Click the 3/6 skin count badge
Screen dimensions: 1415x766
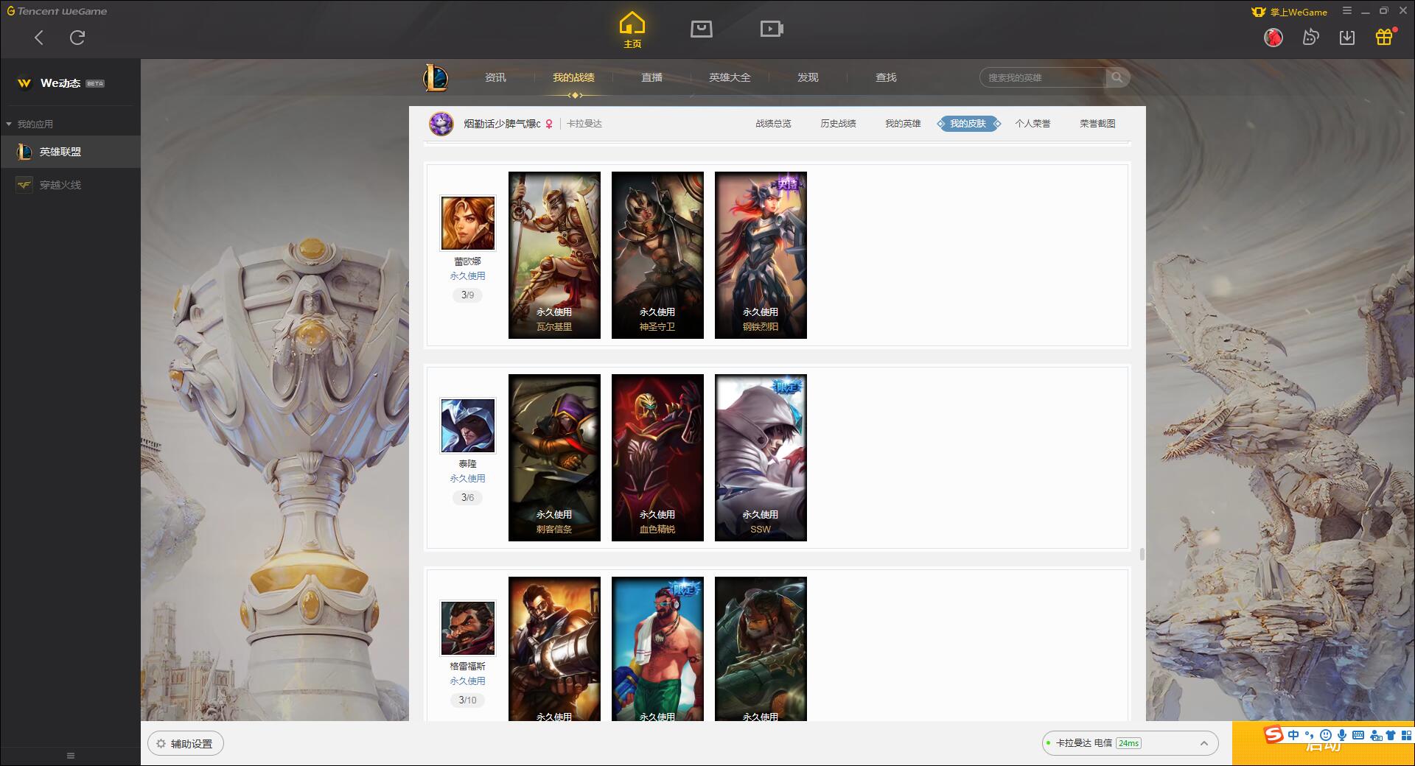(x=468, y=498)
